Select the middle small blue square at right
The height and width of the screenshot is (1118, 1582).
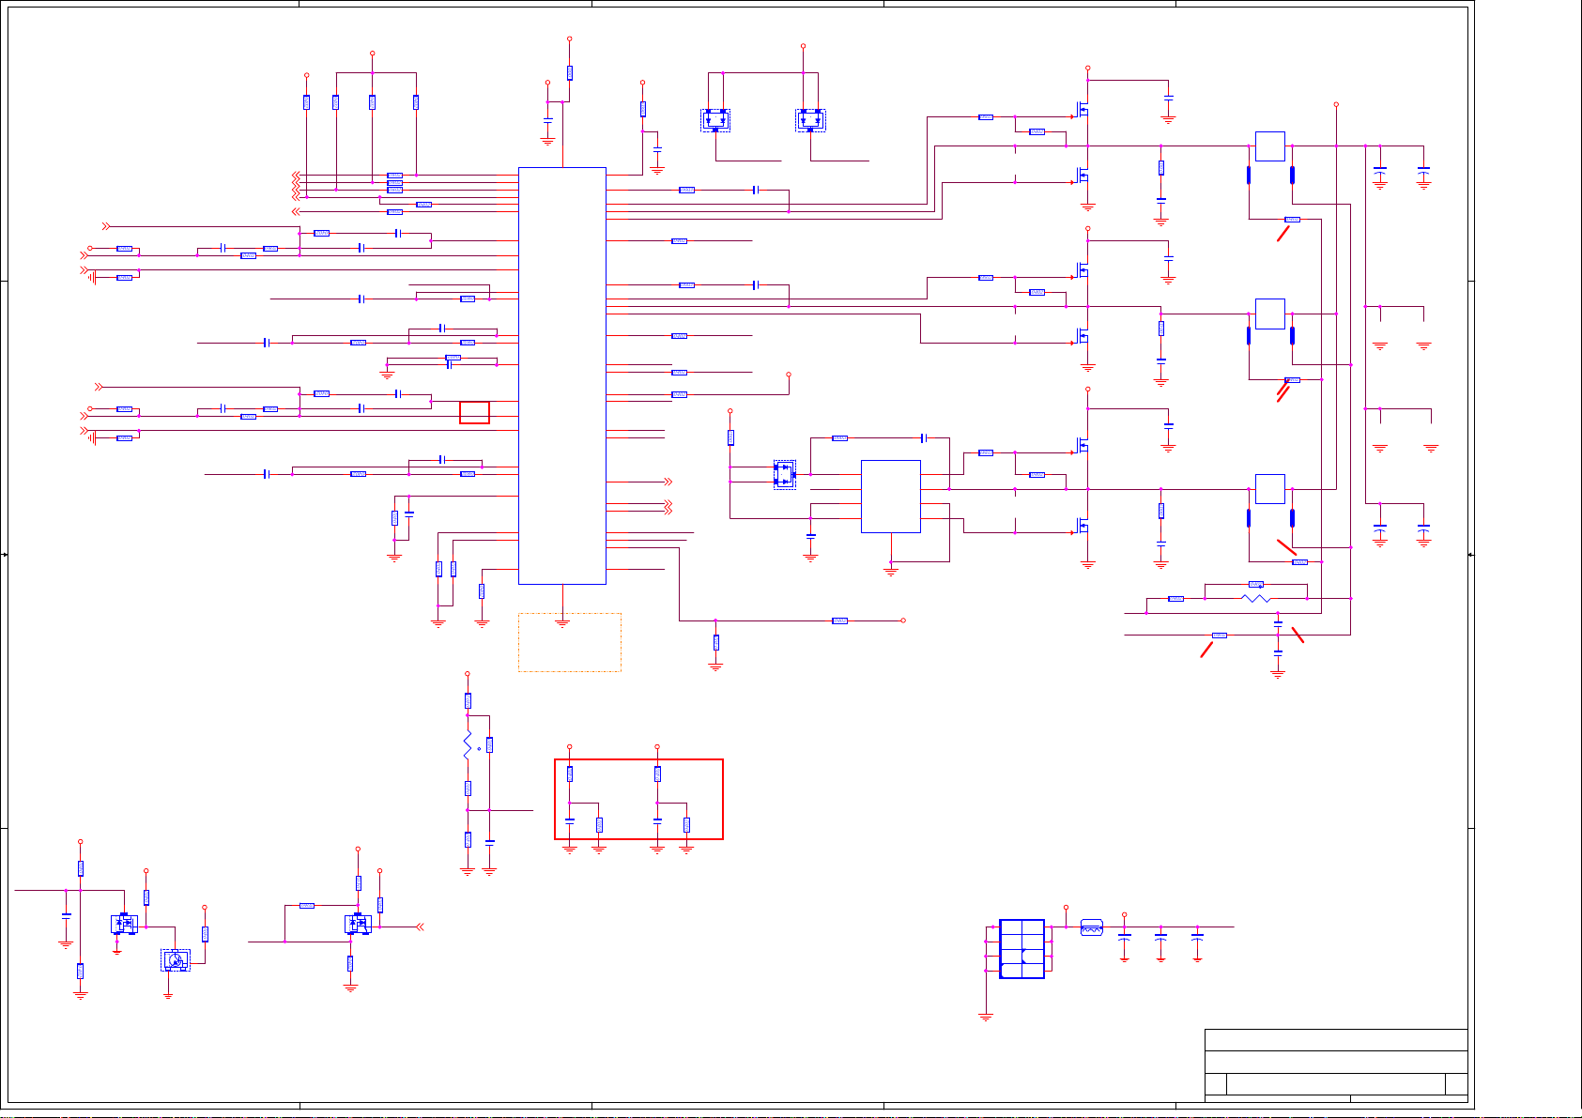coord(1270,314)
